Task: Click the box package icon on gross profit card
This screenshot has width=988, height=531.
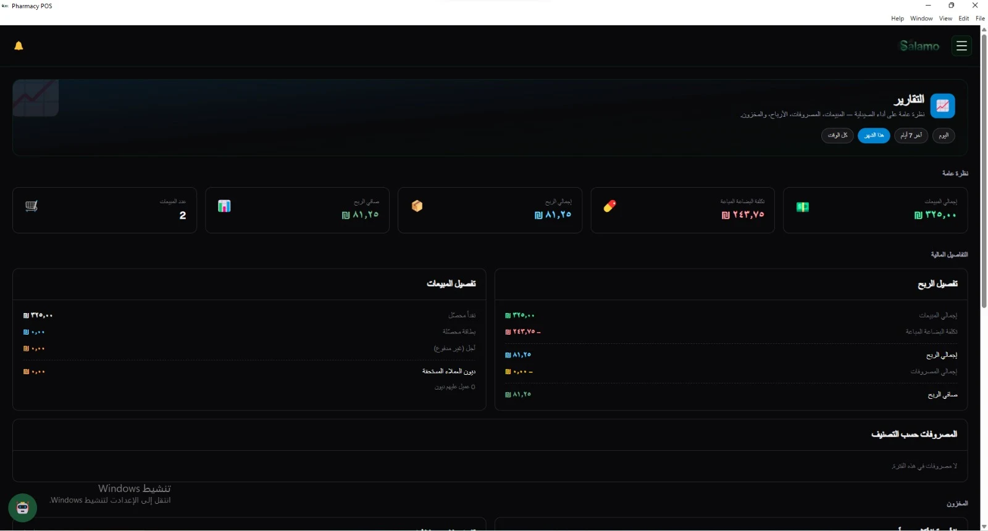Action: tap(417, 206)
